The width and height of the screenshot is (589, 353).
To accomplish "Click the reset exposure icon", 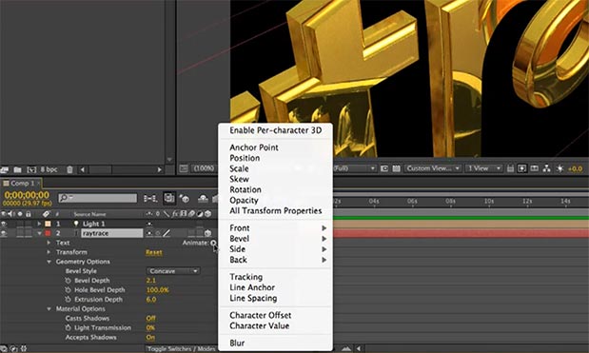I will pyautogui.click(x=560, y=168).
